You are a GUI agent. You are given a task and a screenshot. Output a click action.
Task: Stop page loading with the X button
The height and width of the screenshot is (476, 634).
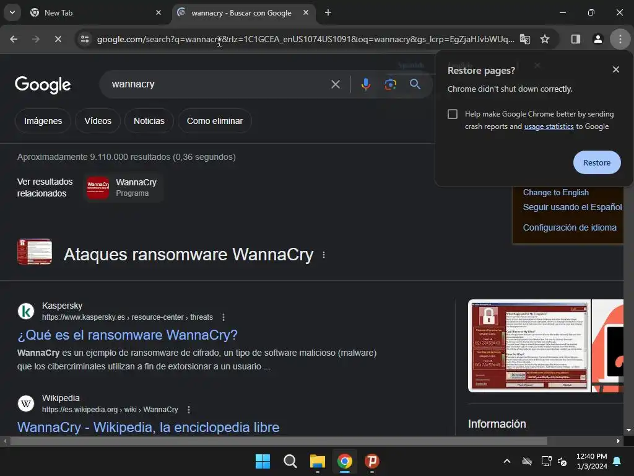[58, 39]
